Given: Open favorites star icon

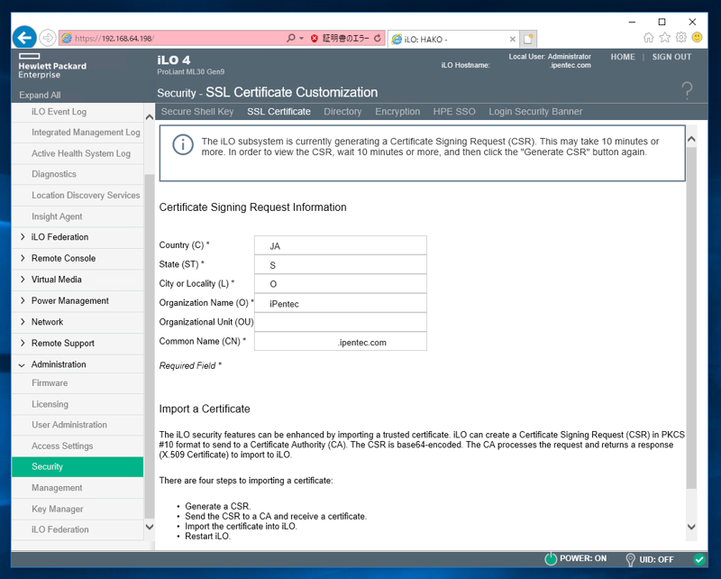Looking at the screenshot, I should coord(665,37).
